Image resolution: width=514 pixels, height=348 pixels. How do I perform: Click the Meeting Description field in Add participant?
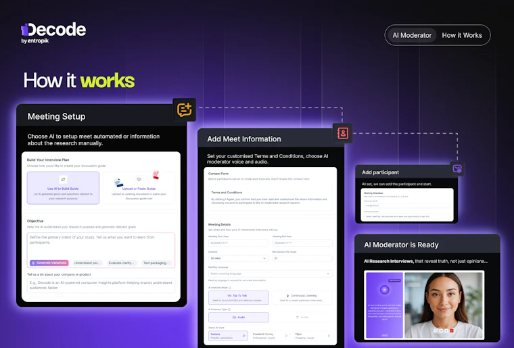tap(406, 216)
